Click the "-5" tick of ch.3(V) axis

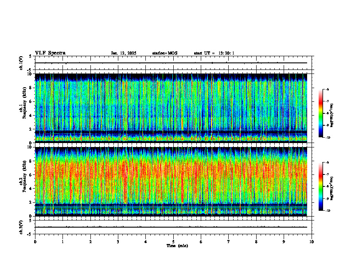[x=30, y=234]
